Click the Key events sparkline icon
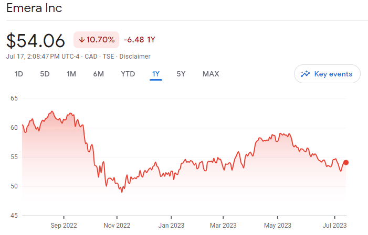Image resolution: width=368 pixels, height=235 pixels. (x=306, y=74)
